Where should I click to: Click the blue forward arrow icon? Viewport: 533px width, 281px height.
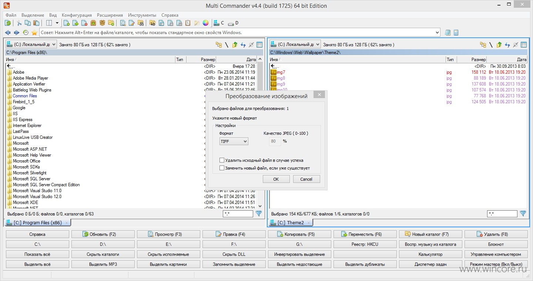[x=16, y=33]
